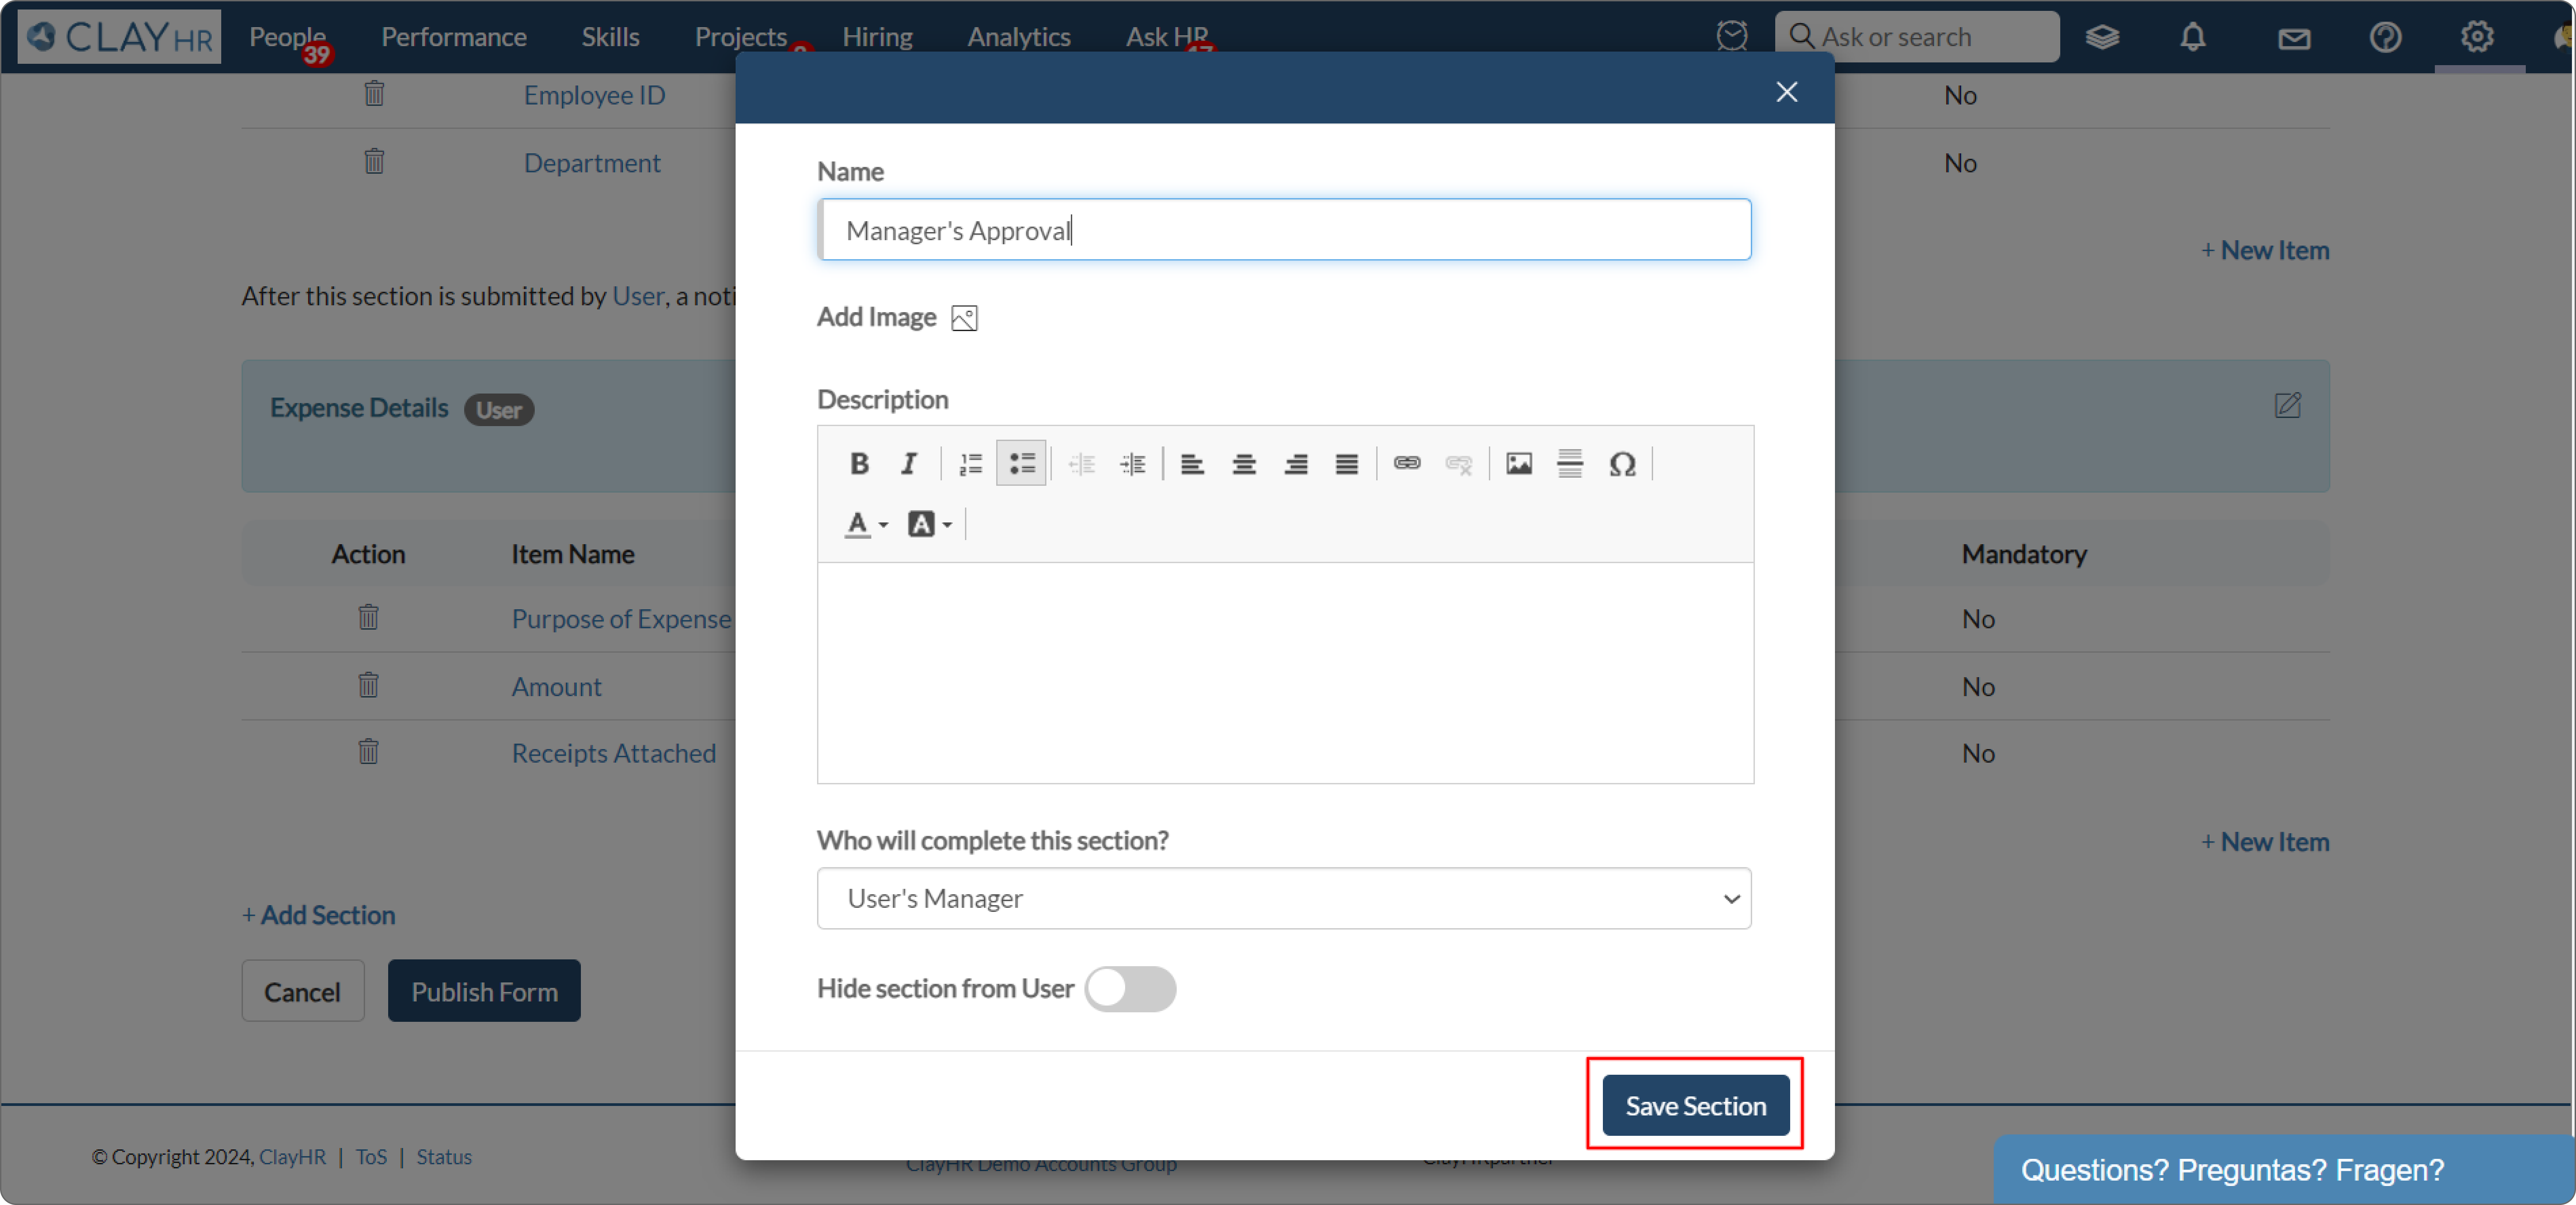Close the section dialog with X
Screen dimensions: 2576x1205
point(1786,92)
